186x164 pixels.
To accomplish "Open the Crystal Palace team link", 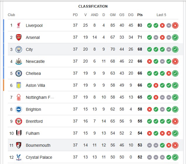I will pyautogui.click(x=39, y=157).
